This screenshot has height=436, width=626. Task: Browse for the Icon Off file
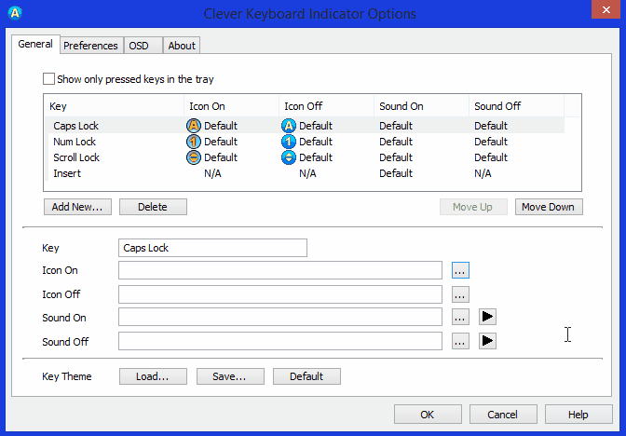tap(460, 294)
